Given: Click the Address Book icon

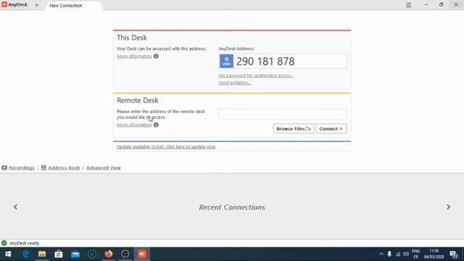Looking at the screenshot, I should coord(43,167).
